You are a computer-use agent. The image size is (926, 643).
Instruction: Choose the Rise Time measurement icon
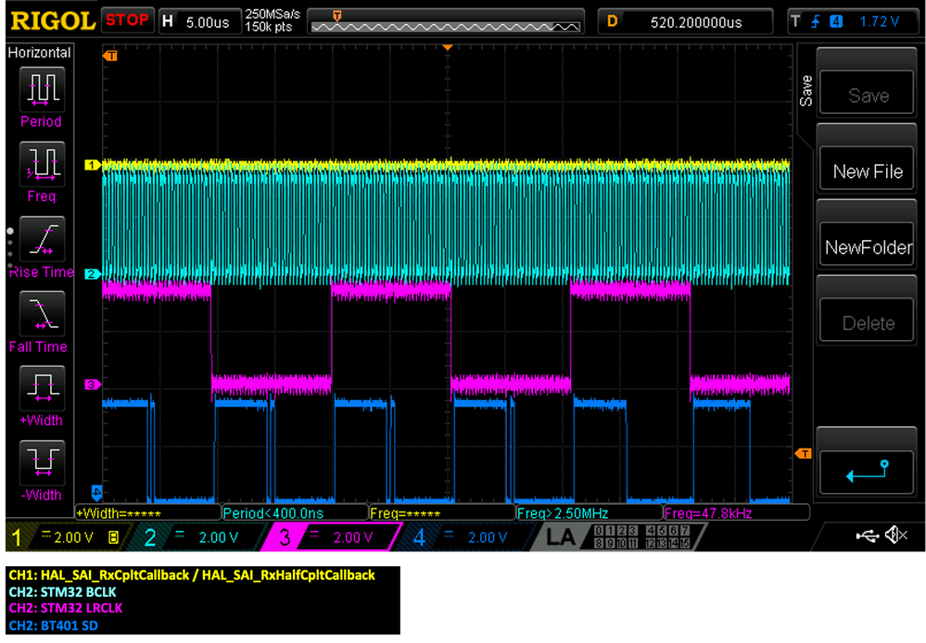pos(43,239)
